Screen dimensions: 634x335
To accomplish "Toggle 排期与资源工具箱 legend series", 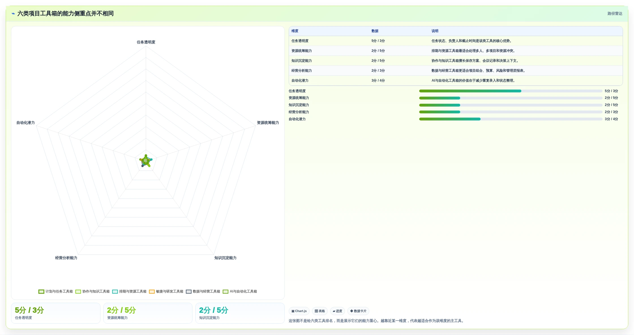I will click(x=129, y=291).
